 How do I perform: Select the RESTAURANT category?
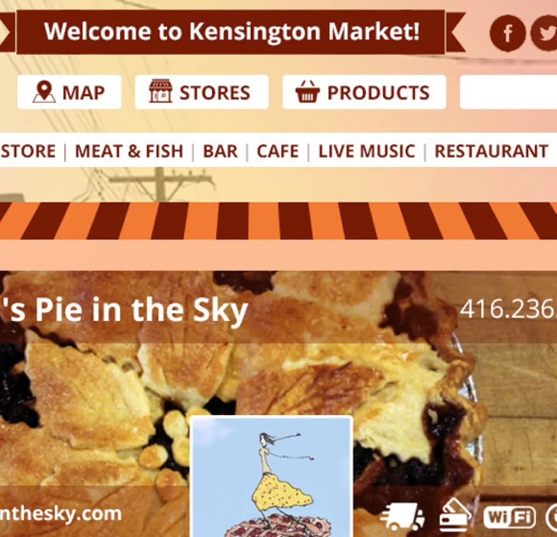pos(491,151)
